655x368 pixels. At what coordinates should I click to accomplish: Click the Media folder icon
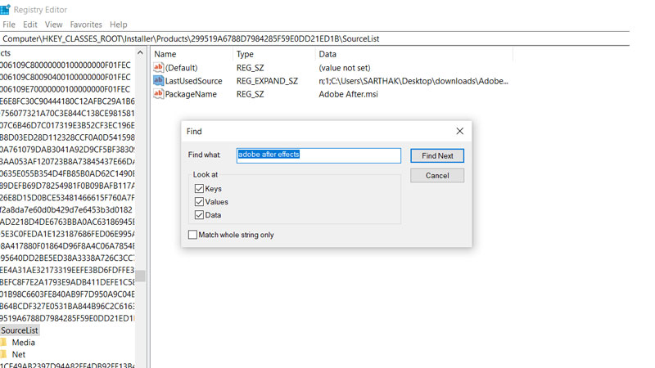(4, 342)
